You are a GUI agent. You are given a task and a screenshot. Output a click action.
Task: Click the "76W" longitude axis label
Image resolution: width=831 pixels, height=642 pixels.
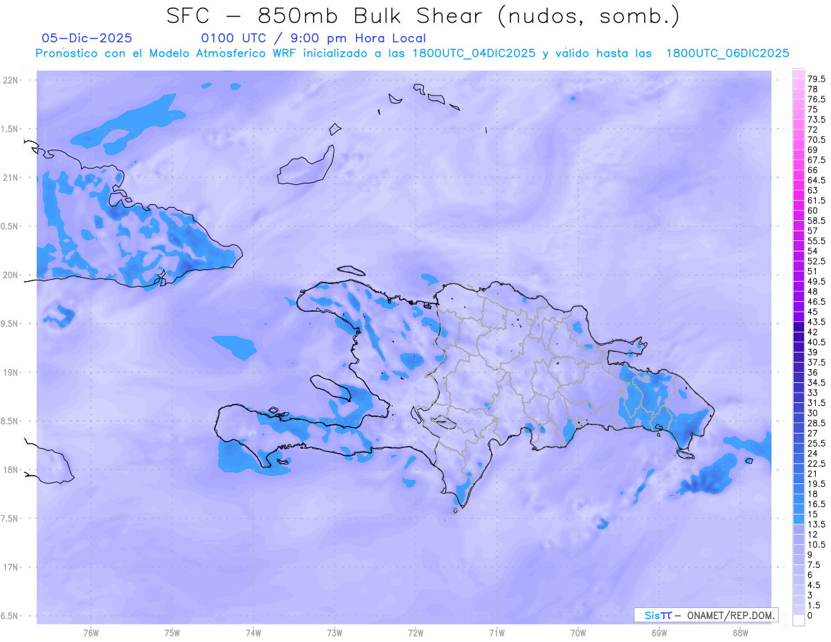[91, 633]
